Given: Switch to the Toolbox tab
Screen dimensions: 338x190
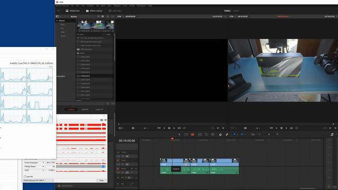Looking at the screenshot, I should [71, 109].
